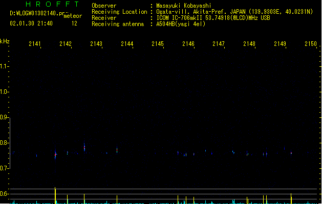Click time axis label 2143
322x204 pixels.
click(96, 44)
